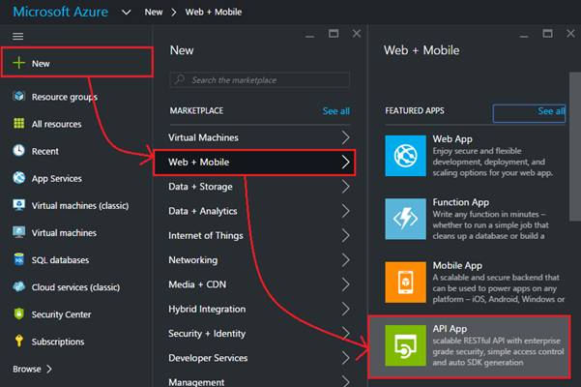This screenshot has width=581, height=387.
Task: Click the App Services label
Action: (x=57, y=178)
